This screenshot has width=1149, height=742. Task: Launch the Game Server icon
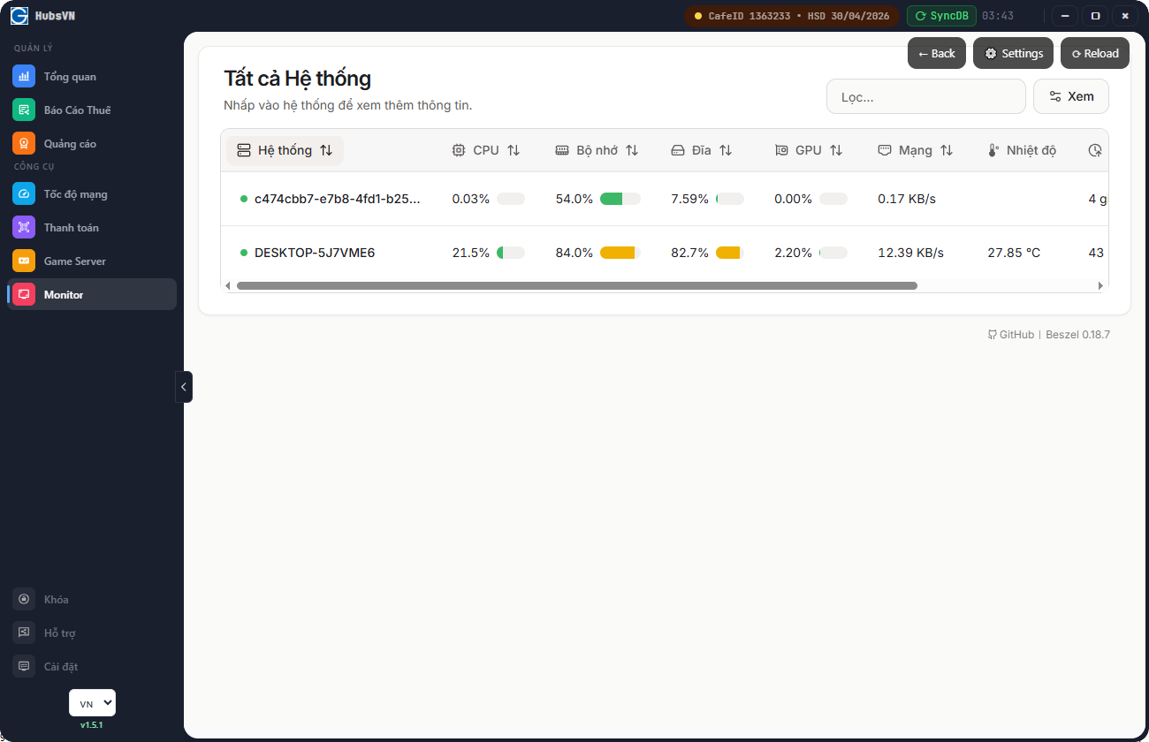point(24,261)
